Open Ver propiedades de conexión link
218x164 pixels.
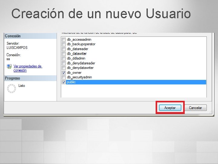click(28, 68)
